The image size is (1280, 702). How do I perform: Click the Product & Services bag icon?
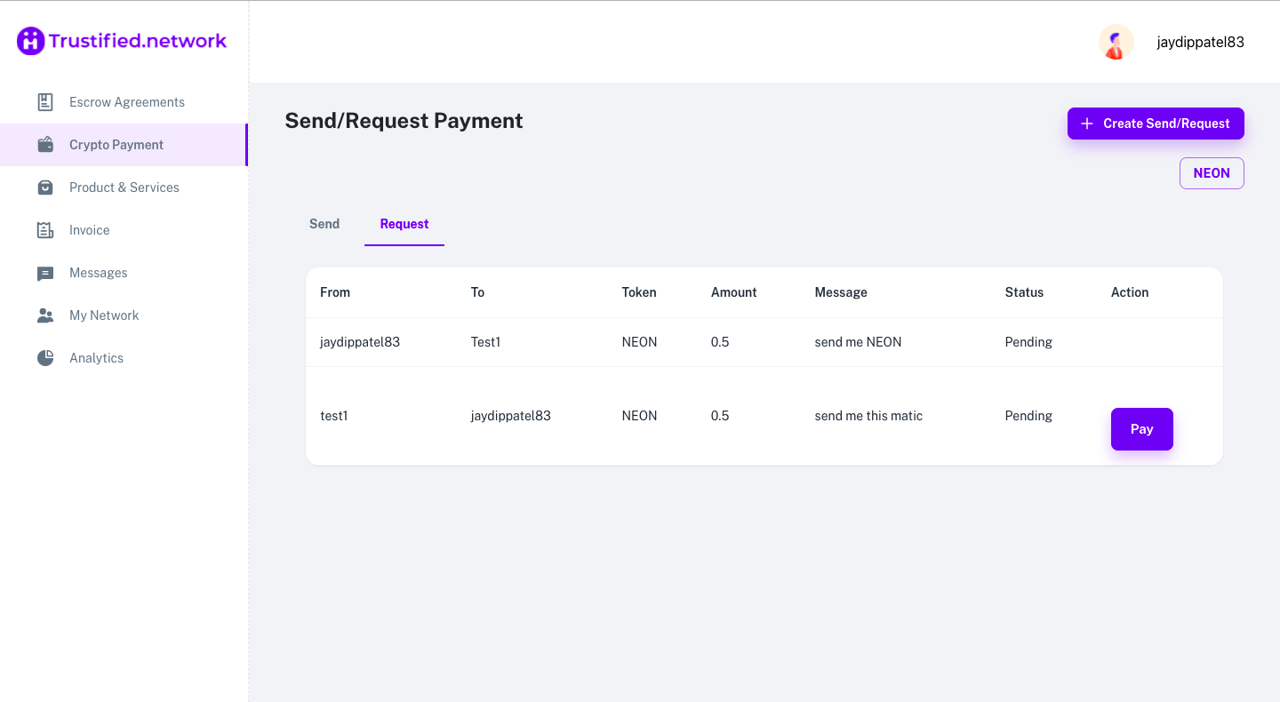tap(45, 187)
